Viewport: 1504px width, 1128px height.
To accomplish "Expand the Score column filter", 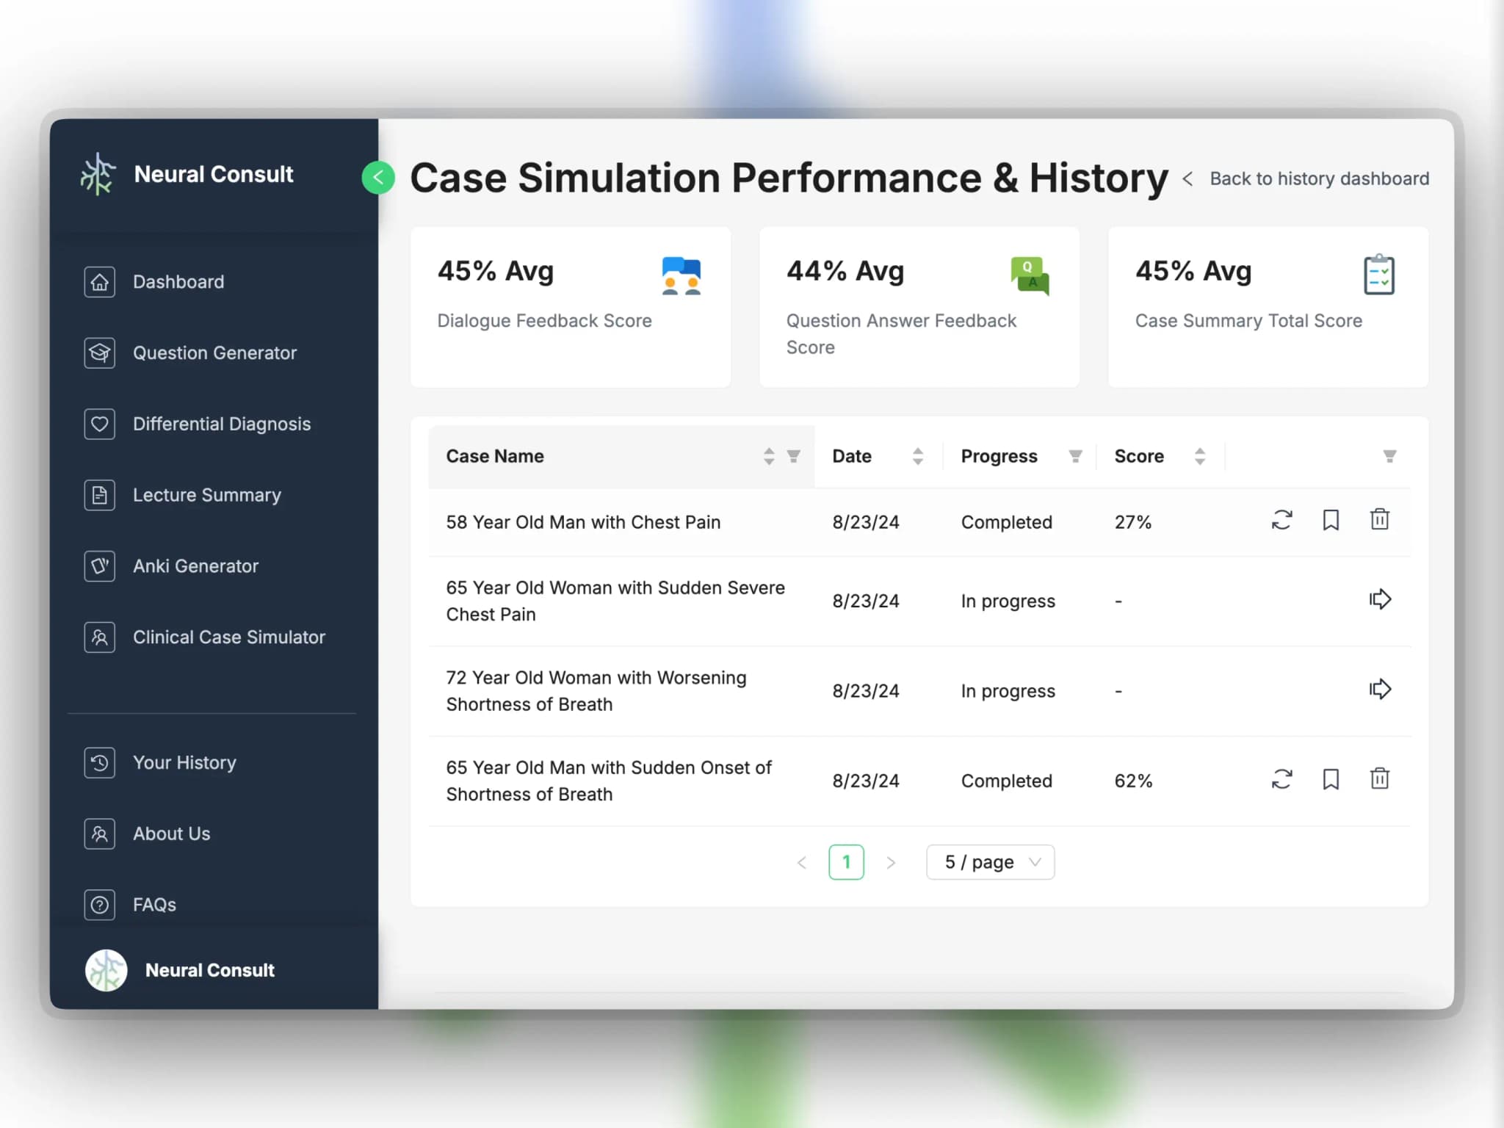I will [1389, 456].
